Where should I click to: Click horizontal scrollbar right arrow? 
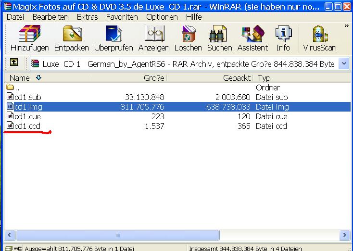[345, 235]
